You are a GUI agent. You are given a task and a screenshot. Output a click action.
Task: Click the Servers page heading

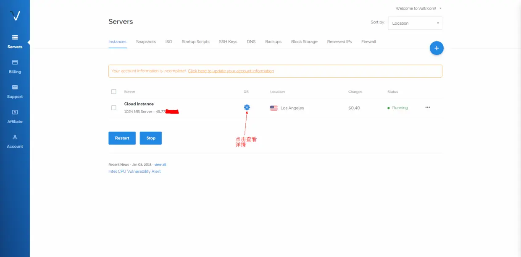point(121,21)
